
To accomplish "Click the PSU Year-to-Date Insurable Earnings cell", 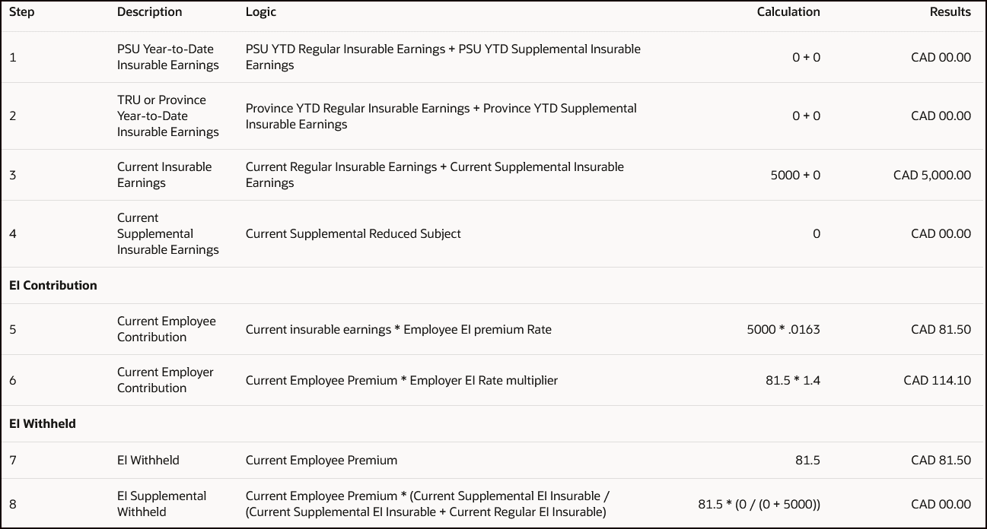I will click(x=168, y=57).
